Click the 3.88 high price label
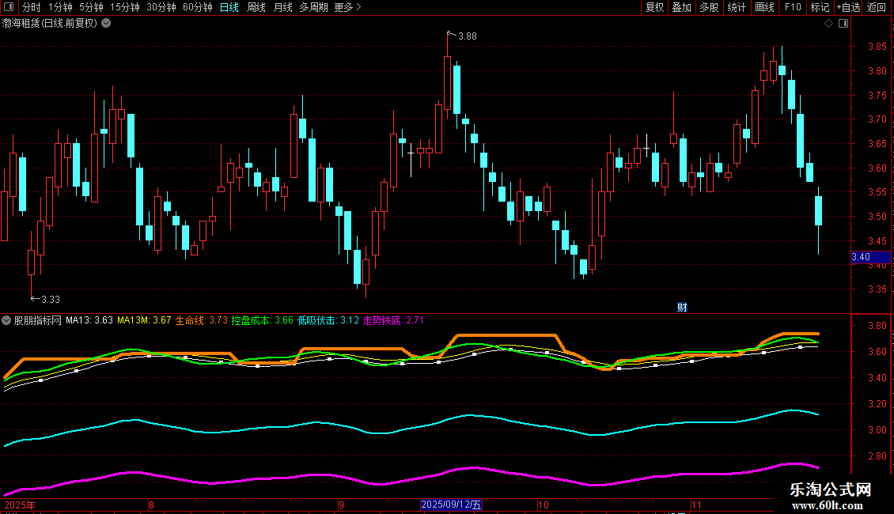 point(468,36)
